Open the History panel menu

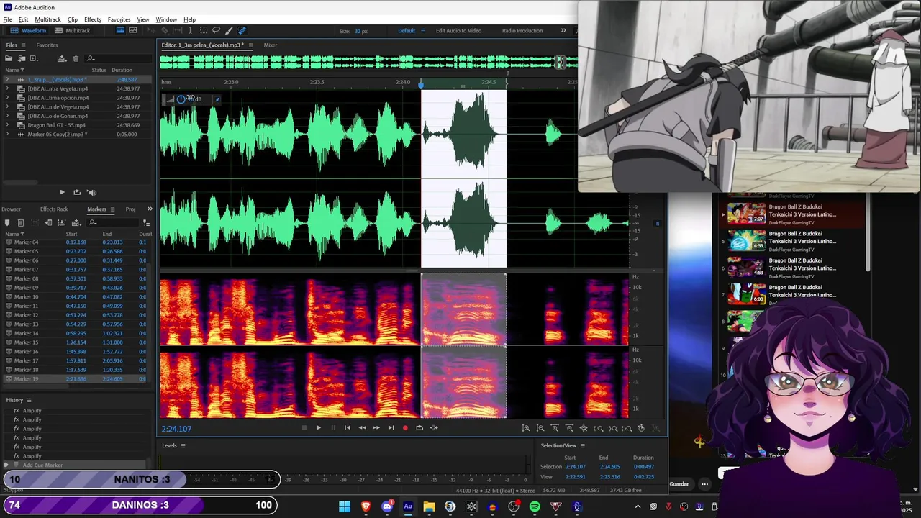(x=29, y=400)
